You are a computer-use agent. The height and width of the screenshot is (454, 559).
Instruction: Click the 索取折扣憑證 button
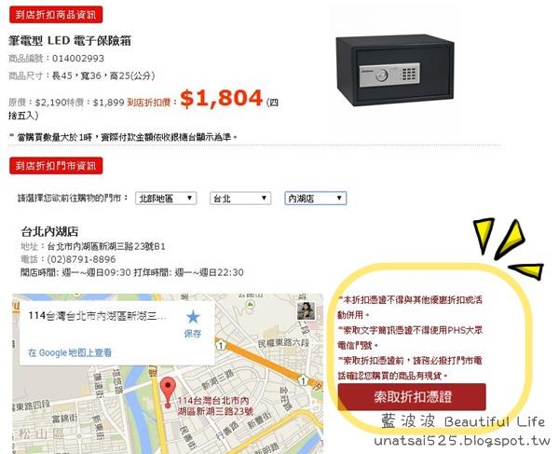point(412,396)
